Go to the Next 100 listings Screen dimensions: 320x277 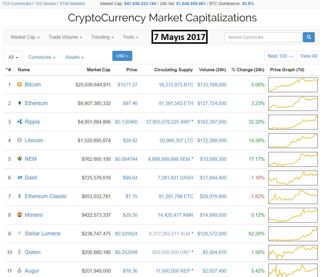pos(280,56)
